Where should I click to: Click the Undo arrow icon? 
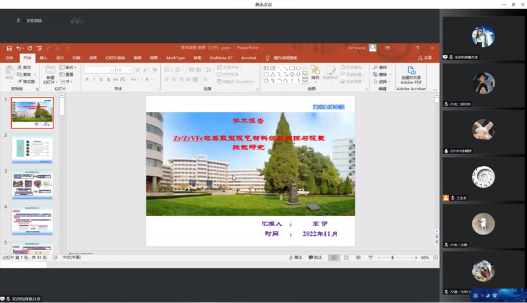18,48
